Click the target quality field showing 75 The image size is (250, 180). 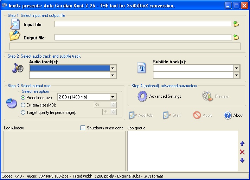[107, 112]
